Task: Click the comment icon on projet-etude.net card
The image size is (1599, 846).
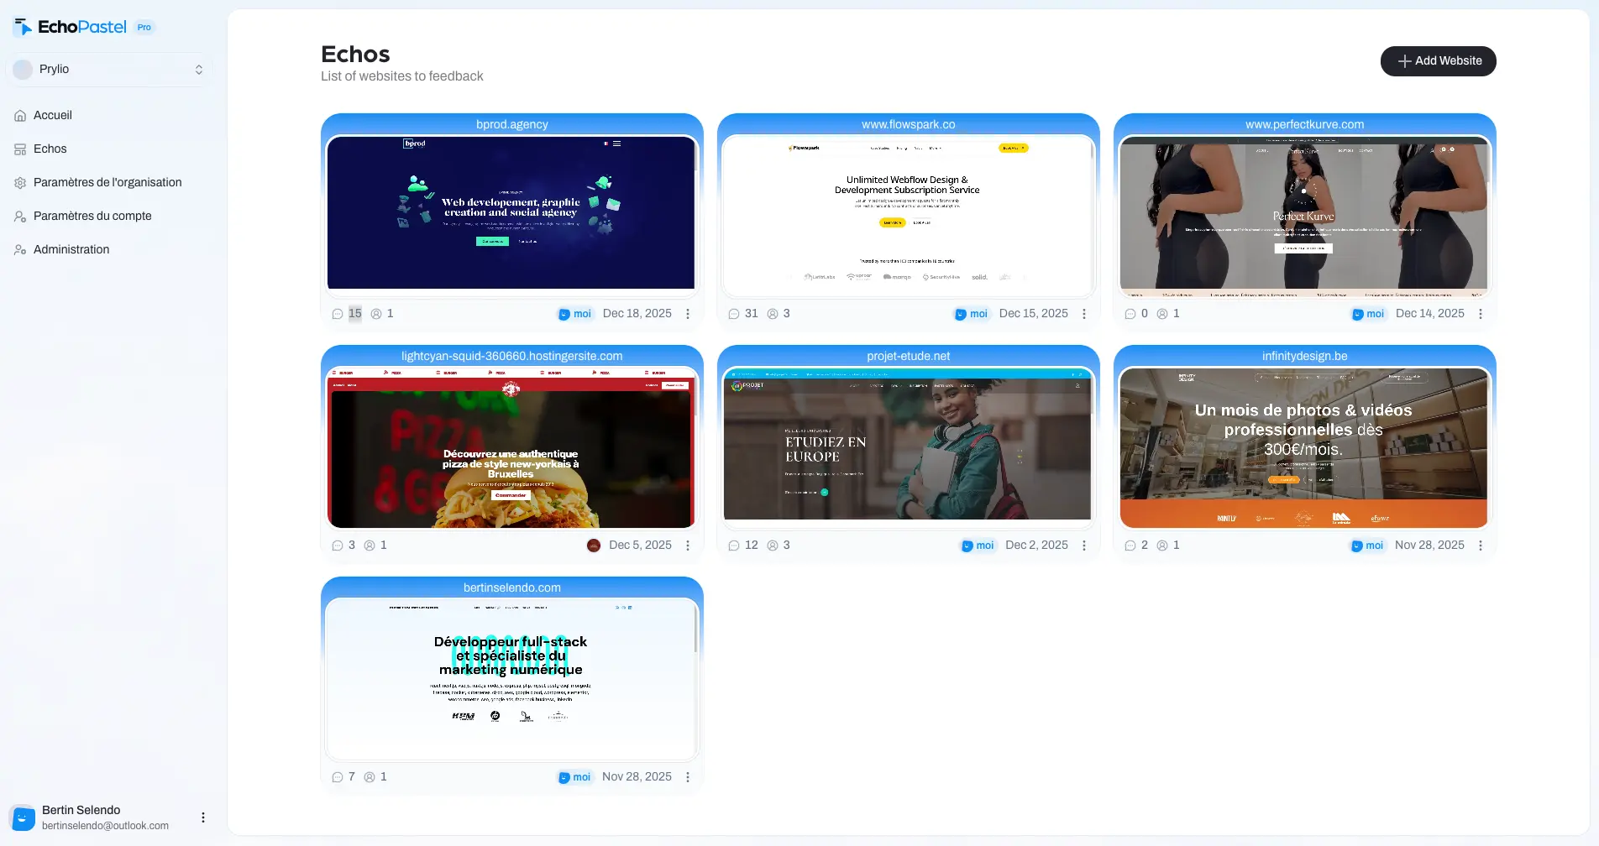Action: coord(732,545)
